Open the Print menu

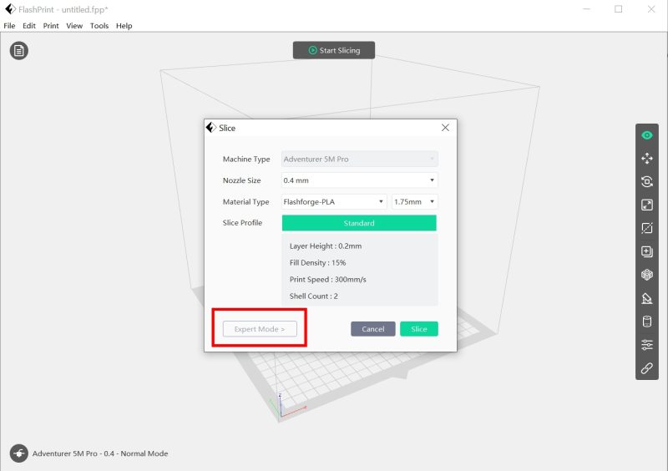coord(51,26)
